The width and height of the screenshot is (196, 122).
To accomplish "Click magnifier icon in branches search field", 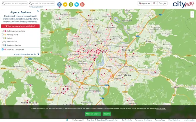I will (30, 4).
